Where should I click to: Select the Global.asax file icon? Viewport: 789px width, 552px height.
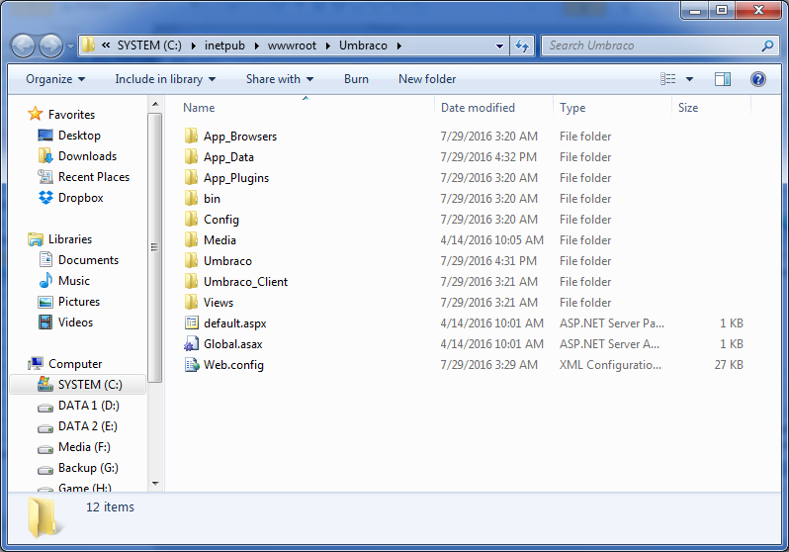pyautogui.click(x=192, y=344)
